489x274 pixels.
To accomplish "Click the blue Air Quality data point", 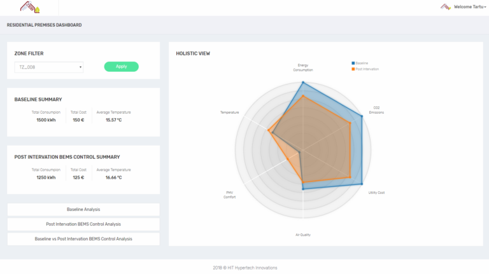I will pyautogui.click(x=303, y=189).
